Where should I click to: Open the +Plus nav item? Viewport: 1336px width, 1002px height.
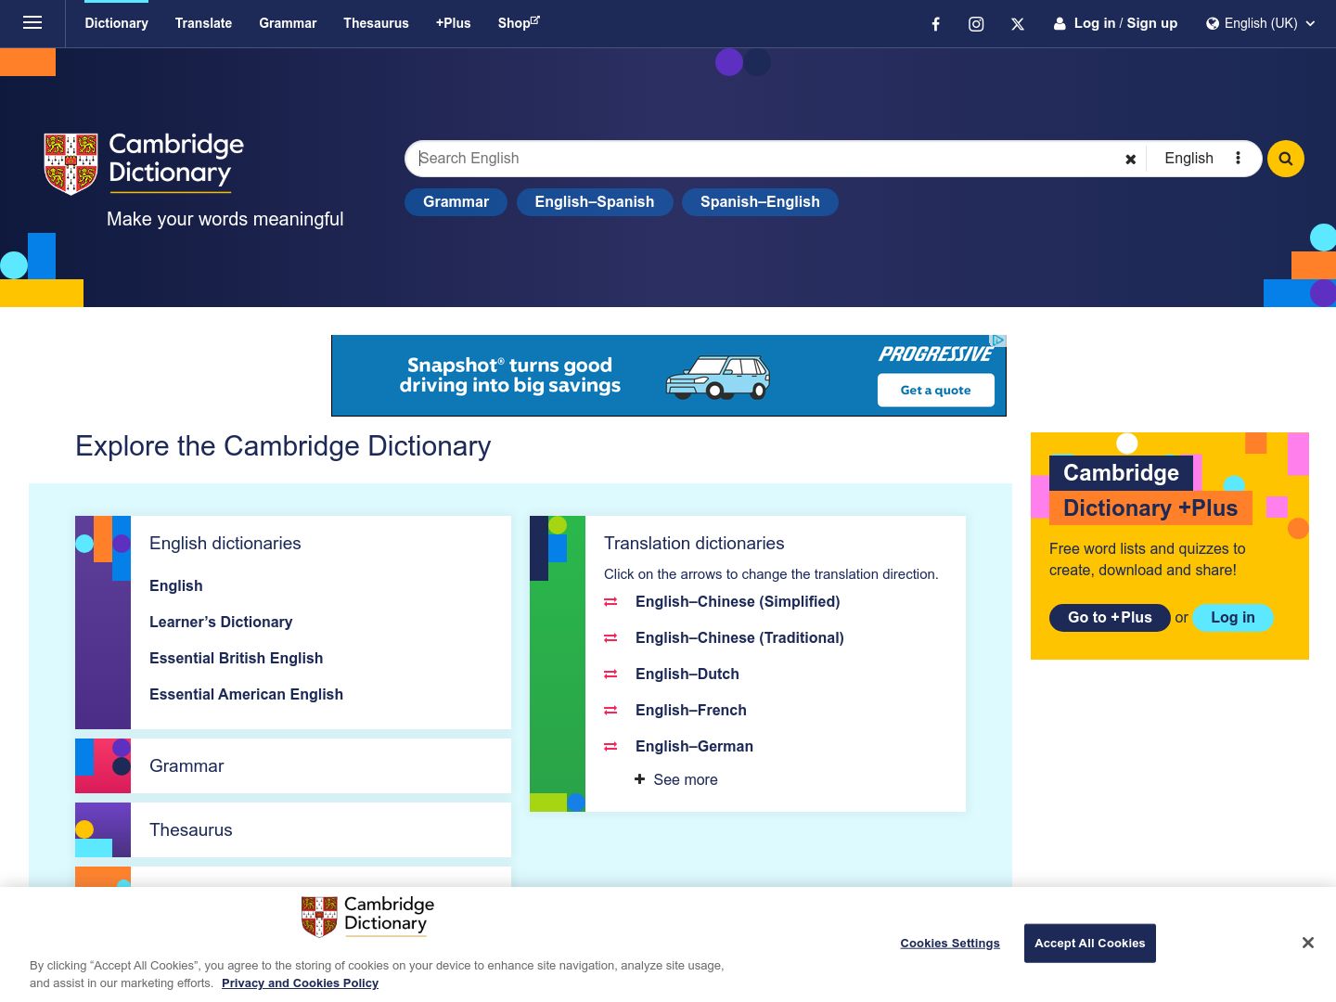point(453,23)
